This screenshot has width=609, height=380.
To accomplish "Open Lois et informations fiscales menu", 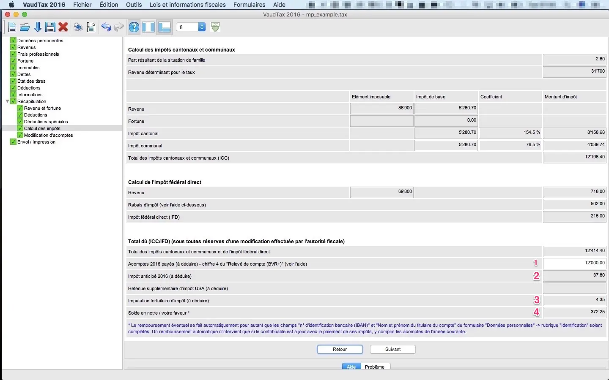I will [x=188, y=5].
